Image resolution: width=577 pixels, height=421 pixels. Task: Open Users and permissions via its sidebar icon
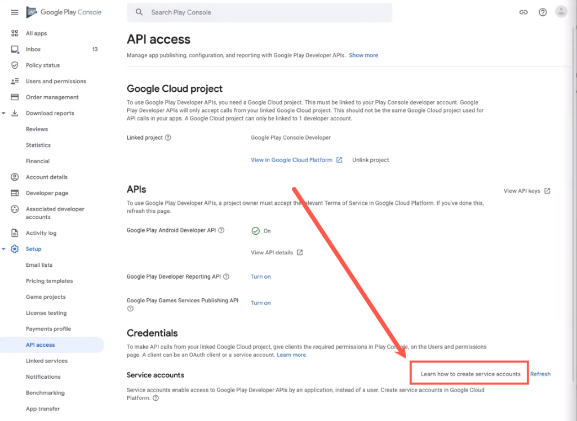(x=15, y=81)
